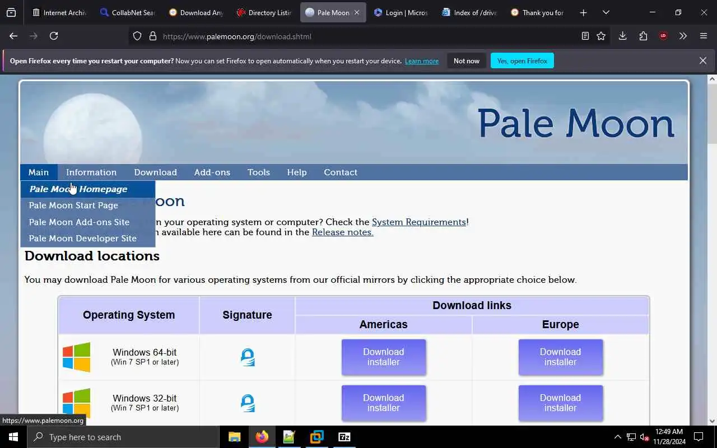Go back using the back arrow
Viewport: 717px width, 448px height.
(13, 36)
